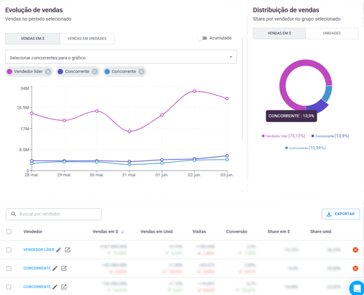Click the Vendedor column header
The image size is (364, 295).
(x=33, y=231)
